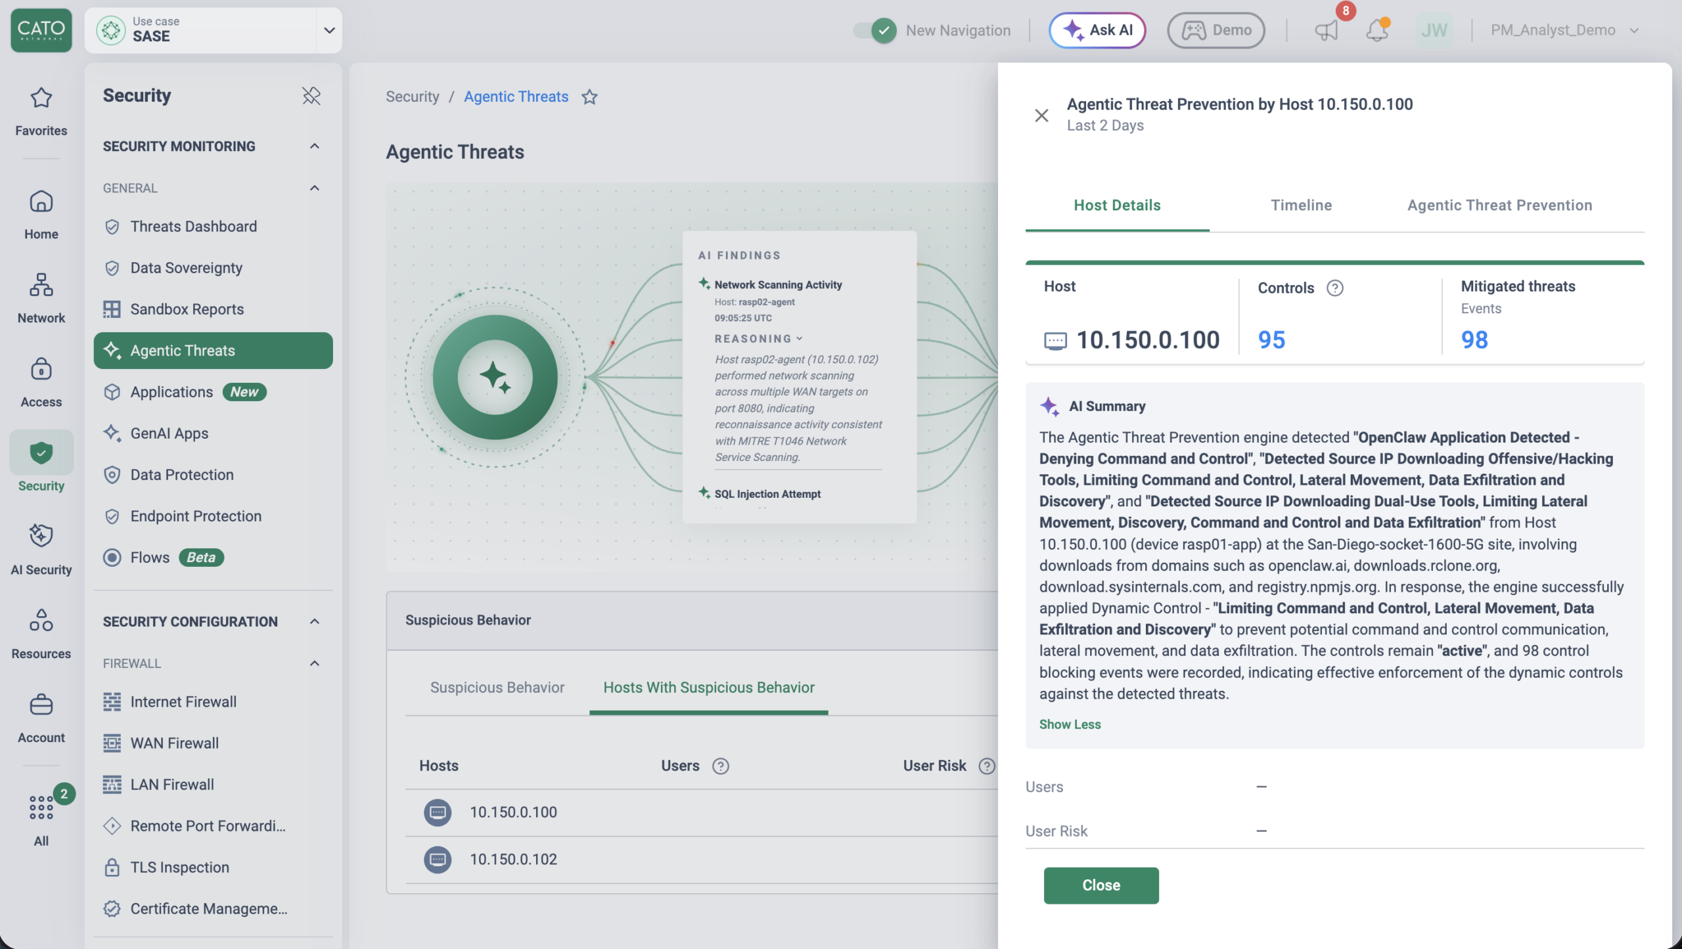
Task: Click Controls help question icon
Action: 1334,288
